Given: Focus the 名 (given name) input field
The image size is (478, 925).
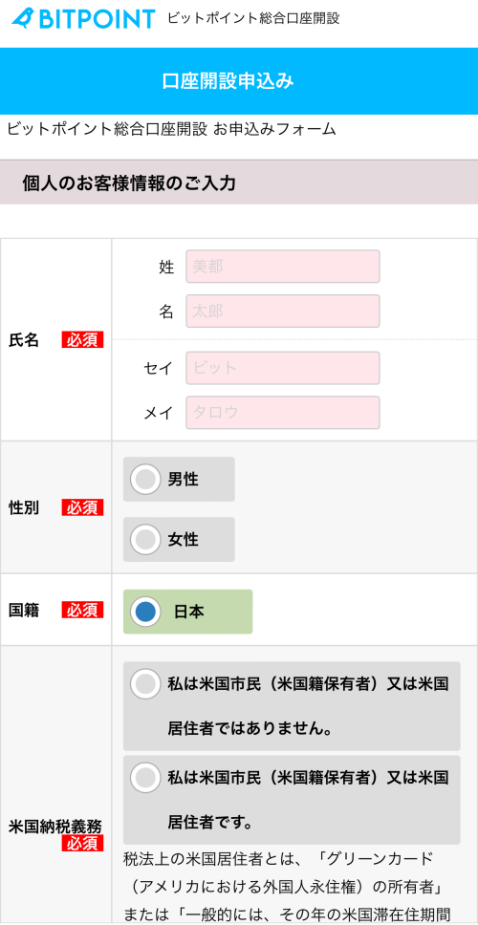Looking at the screenshot, I should point(283,311).
